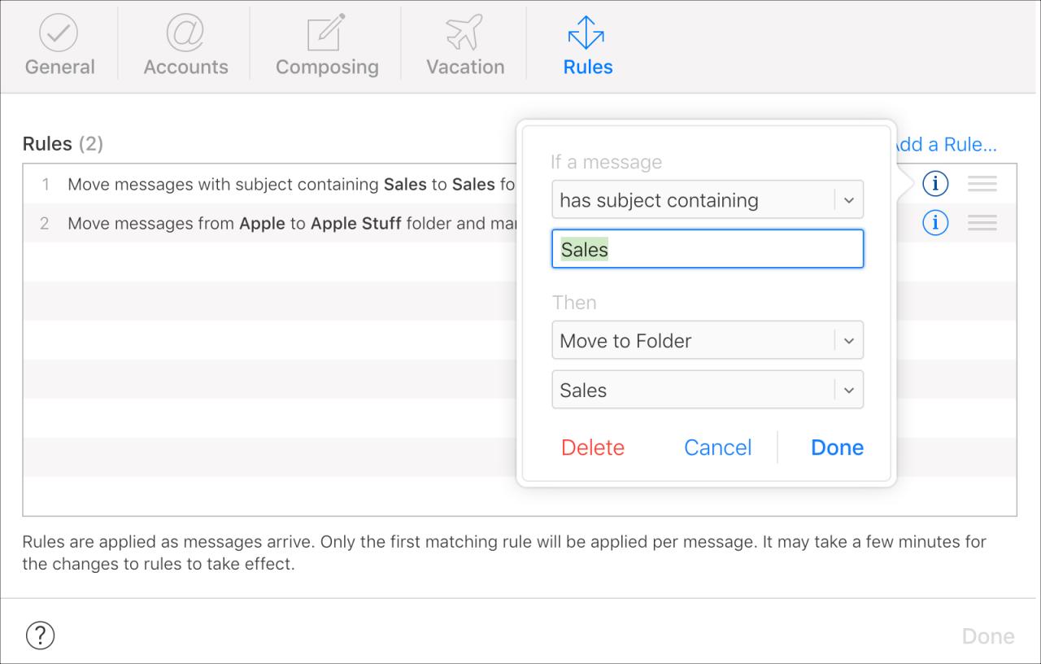The height and width of the screenshot is (664, 1041).
Task: Open the Sales folder dropdown
Action: [708, 390]
